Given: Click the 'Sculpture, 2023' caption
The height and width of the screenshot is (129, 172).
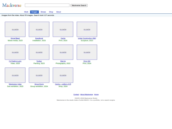Looking at the screenshot, I should tap(87, 40).
